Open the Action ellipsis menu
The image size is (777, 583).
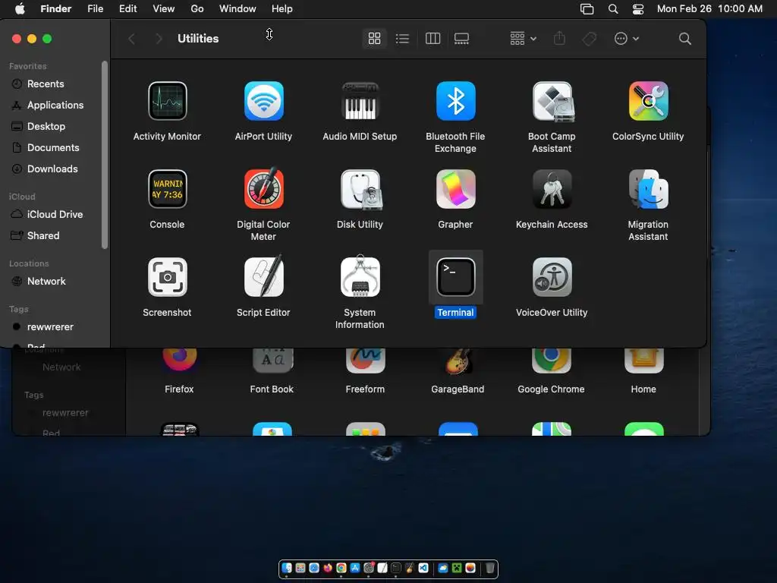click(x=626, y=38)
